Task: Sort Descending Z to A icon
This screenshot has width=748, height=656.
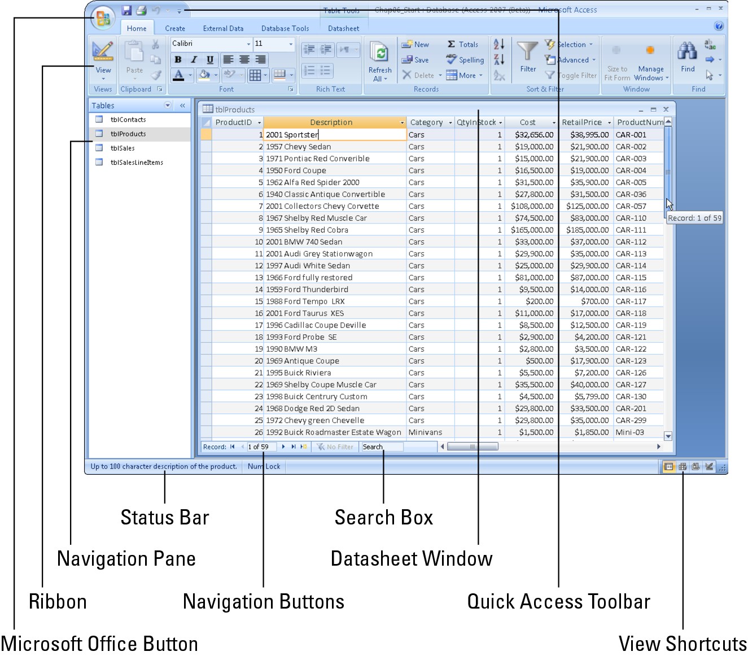Action: (499, 59)
